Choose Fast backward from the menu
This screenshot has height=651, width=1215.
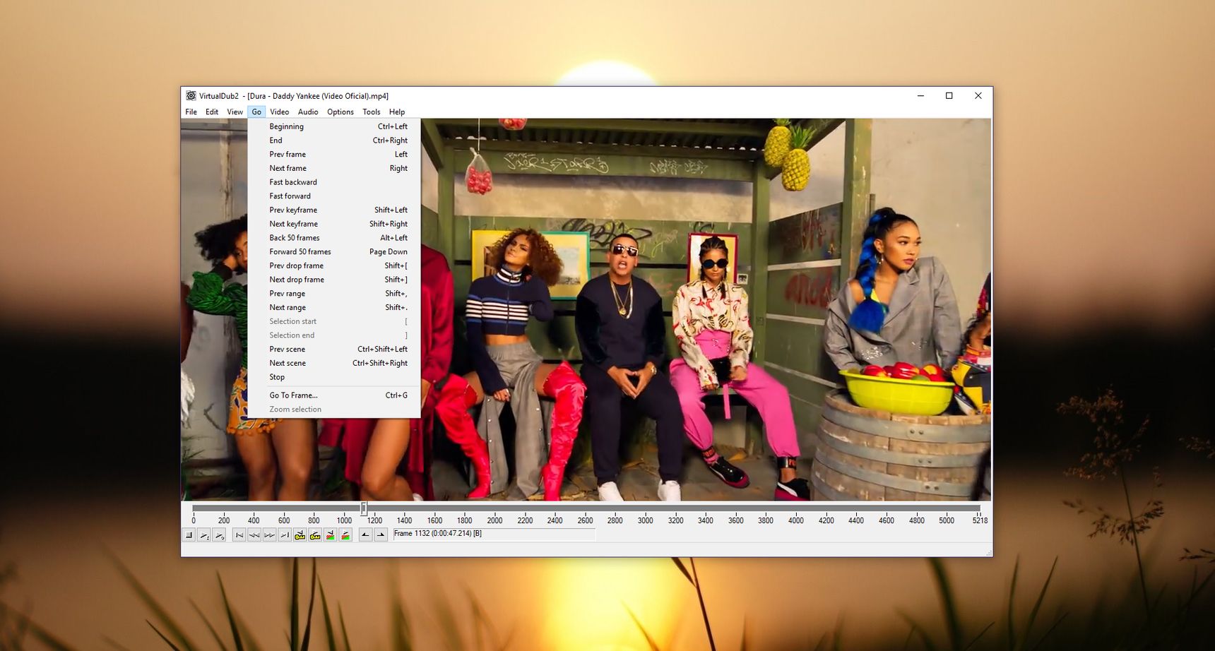334,182
